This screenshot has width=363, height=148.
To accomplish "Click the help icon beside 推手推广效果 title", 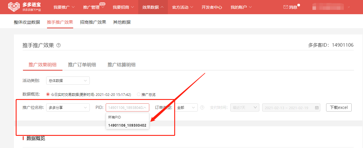I will (59, 45).
